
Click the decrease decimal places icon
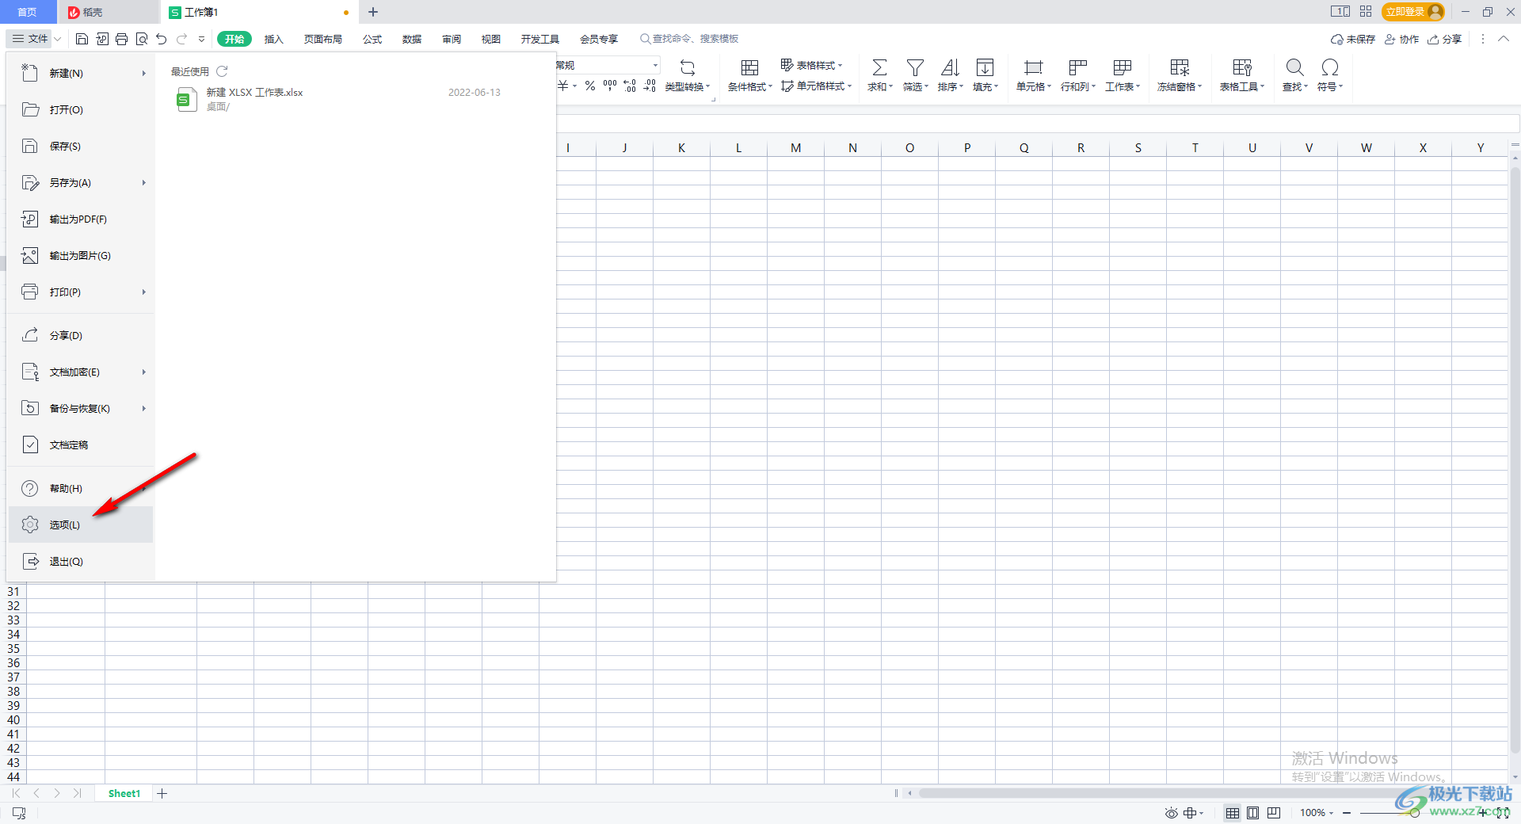pyautogui.click(x=650, y=86)
